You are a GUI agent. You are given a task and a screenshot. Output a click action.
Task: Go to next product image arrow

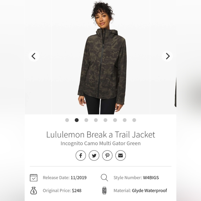(167, 56)
